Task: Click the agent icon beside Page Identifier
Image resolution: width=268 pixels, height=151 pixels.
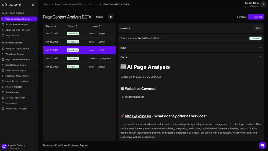Action: [3, 35]
